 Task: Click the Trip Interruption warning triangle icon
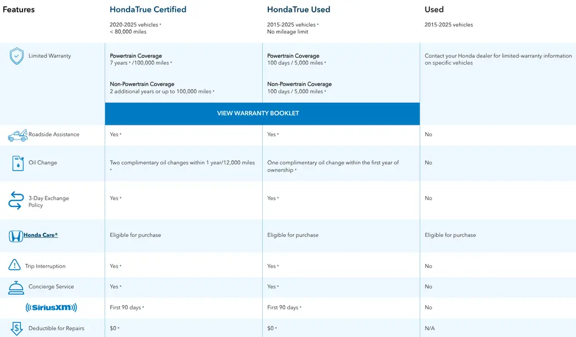[x=14, y=264]
